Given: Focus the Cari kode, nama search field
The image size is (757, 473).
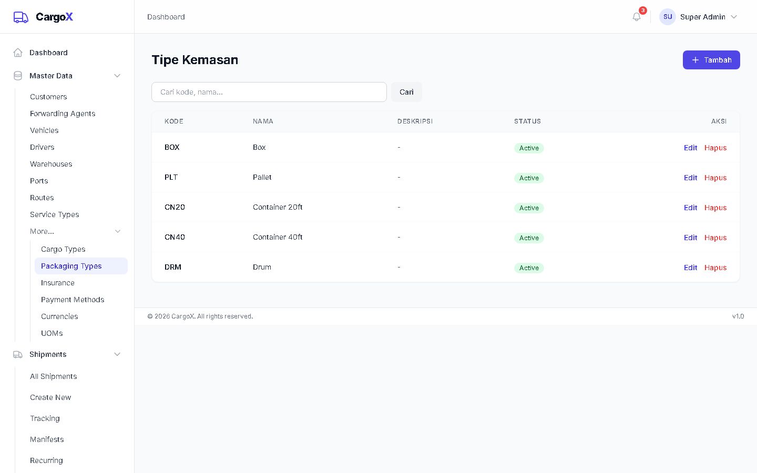Looking at the screenshot, I should [x=269, y=92].
